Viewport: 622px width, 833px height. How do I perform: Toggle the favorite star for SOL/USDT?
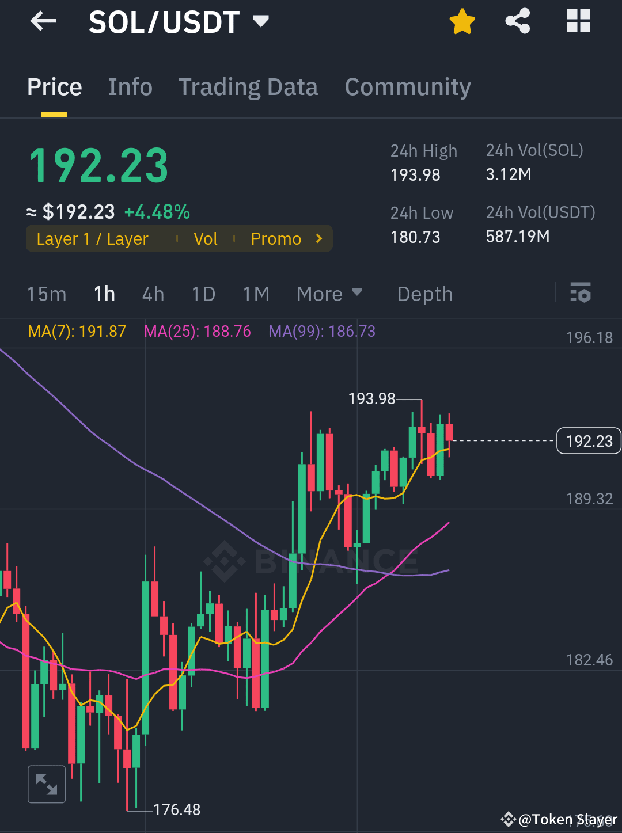462,21
